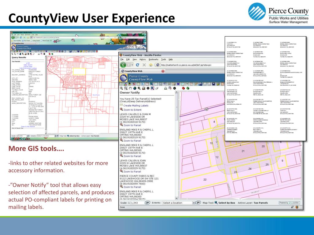314x235 pixels.
Task: Click the blue M toolbar icon
Action: click(178, 84)
